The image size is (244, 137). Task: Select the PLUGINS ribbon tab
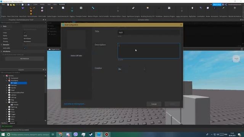pyautogui.click(x=62, y=5)
